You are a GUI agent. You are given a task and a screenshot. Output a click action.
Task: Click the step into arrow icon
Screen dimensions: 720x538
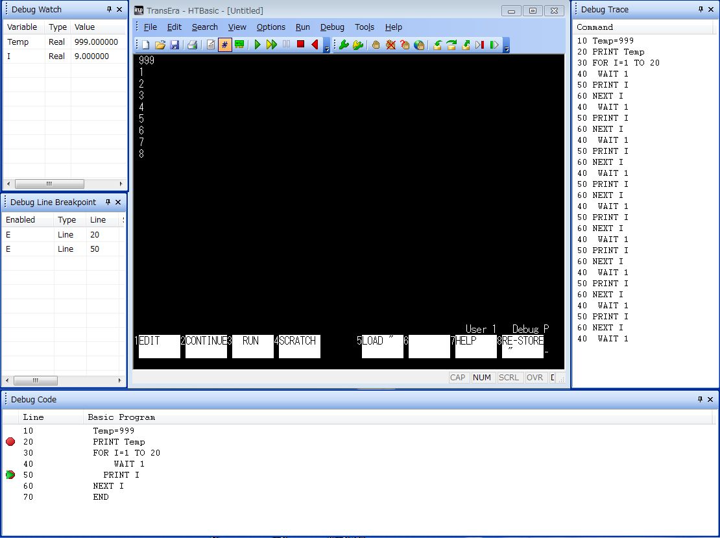437,45
